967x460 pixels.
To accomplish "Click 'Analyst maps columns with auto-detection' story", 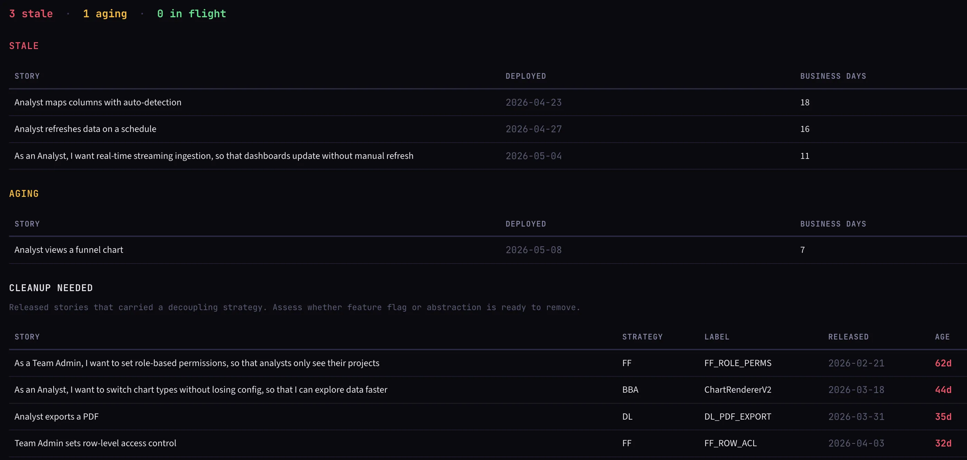I will coord(98,103).
